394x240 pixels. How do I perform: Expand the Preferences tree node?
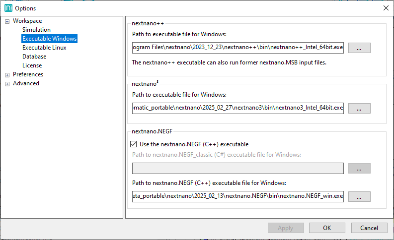tap(7, 74)
